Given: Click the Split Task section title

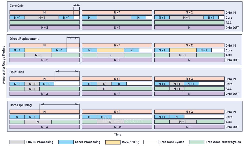Looking at the screenshot, I should click(17, 72).
